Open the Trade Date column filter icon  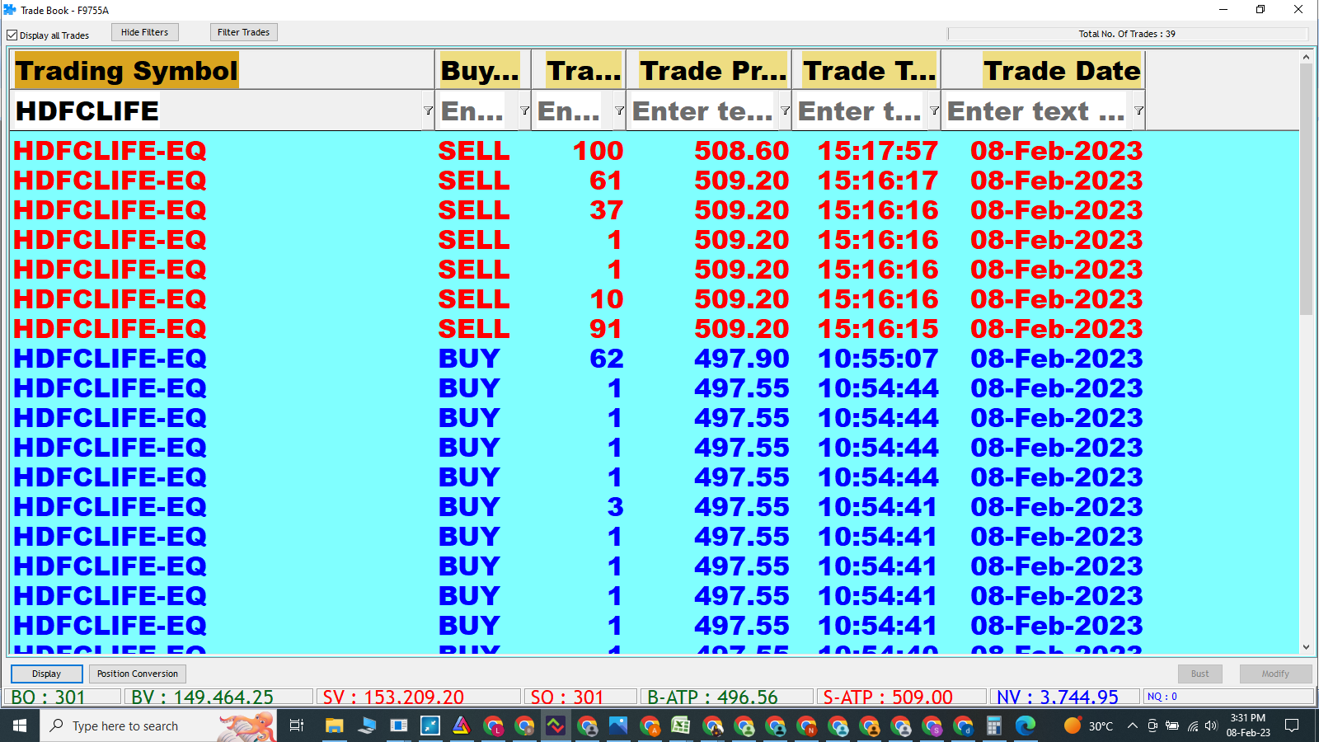1138,110
